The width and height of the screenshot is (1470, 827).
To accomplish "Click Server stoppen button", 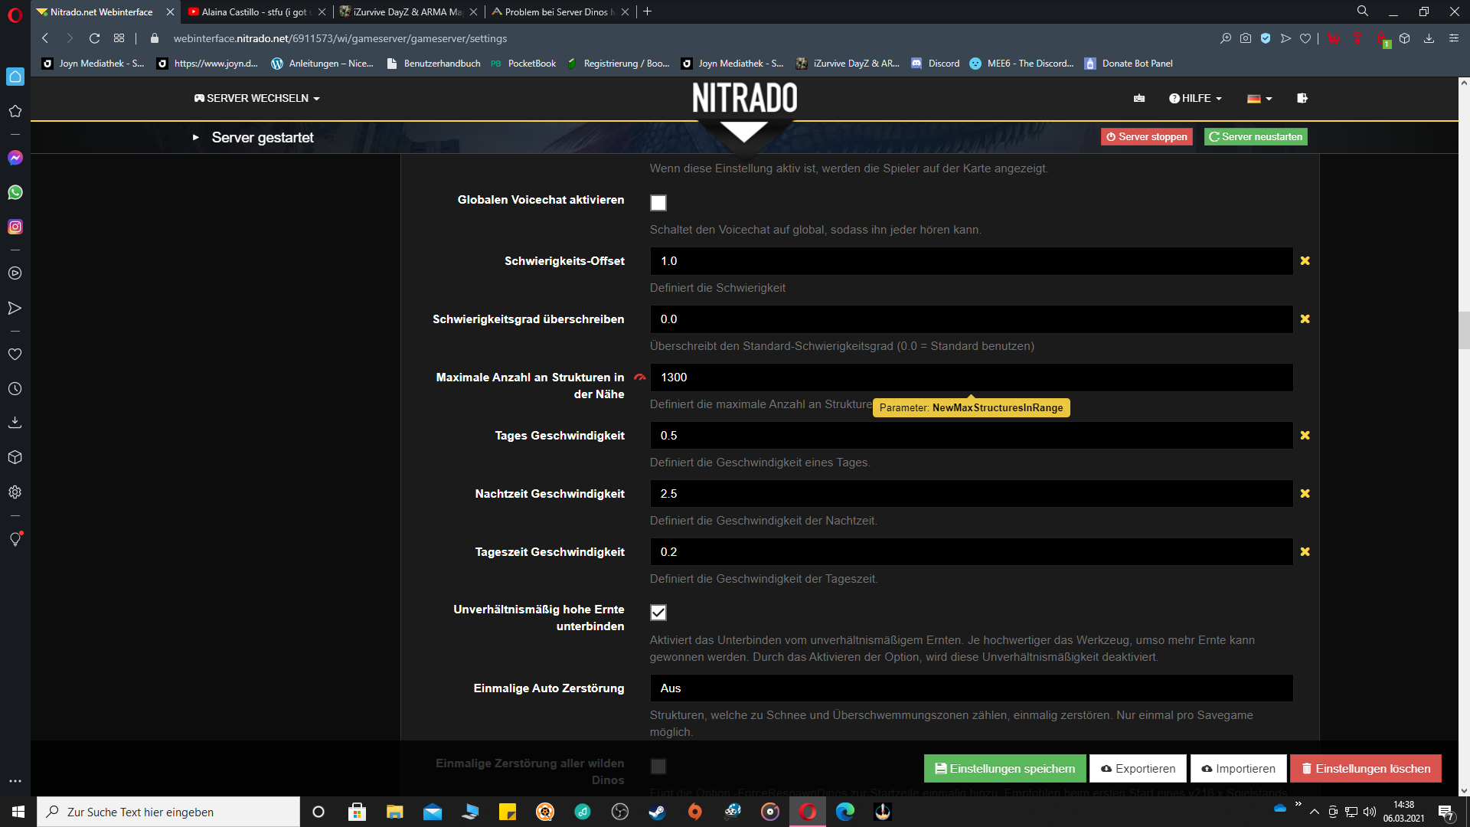I will [1147, 137].
